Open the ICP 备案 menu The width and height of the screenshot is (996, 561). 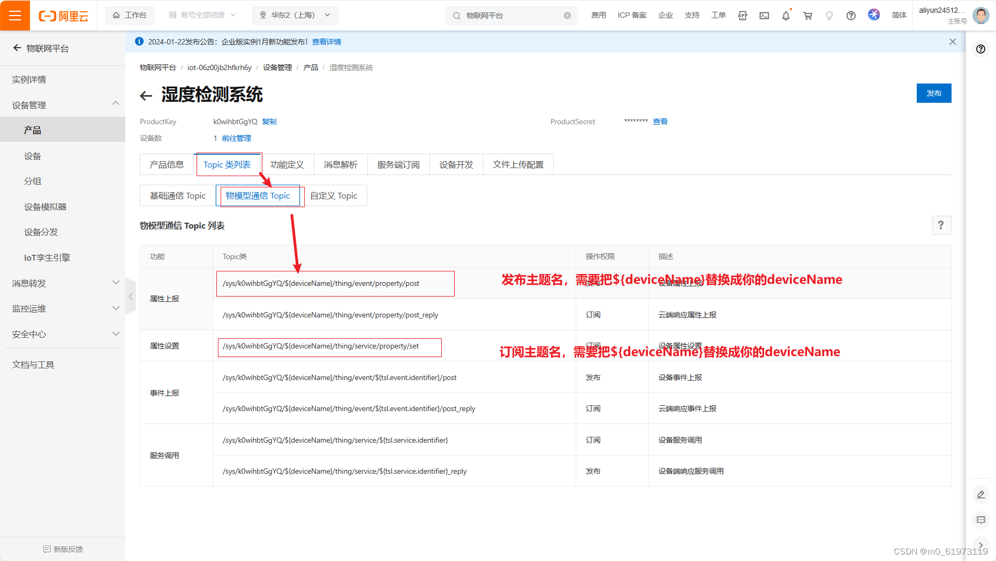coord(632,15)
